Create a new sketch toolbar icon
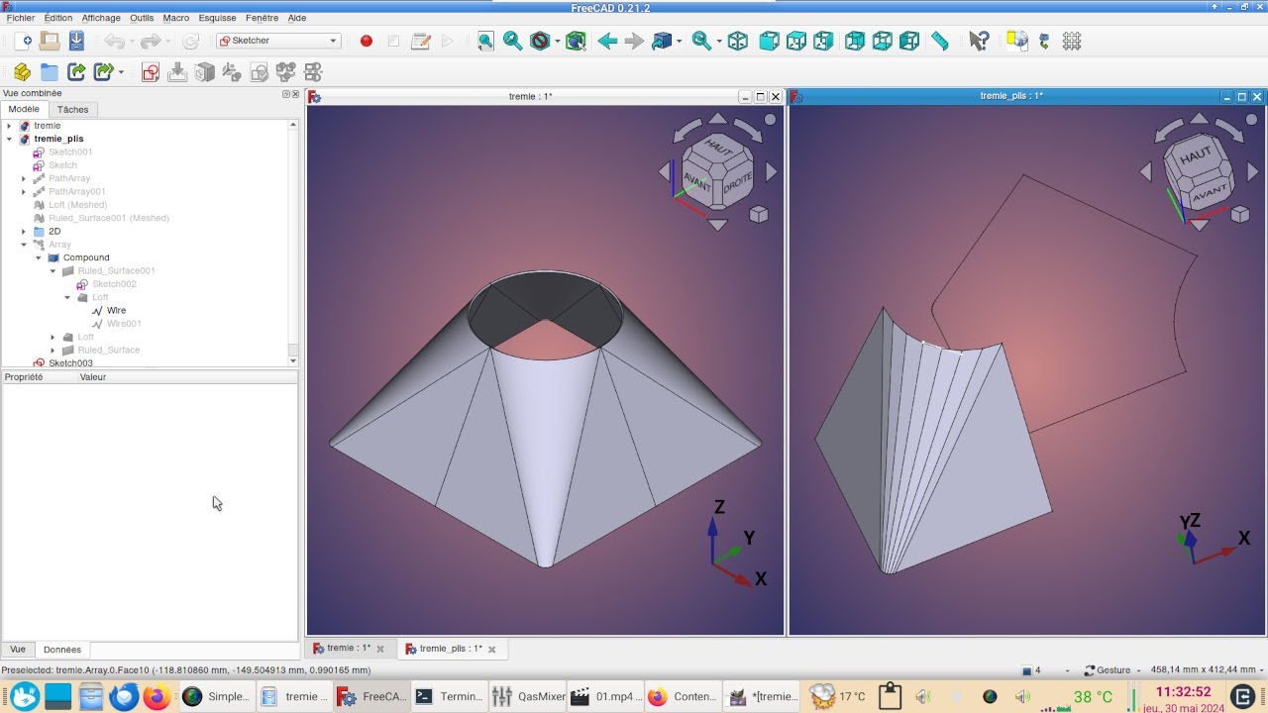The height and width of the screenshot is (713, 1268). 151,72
